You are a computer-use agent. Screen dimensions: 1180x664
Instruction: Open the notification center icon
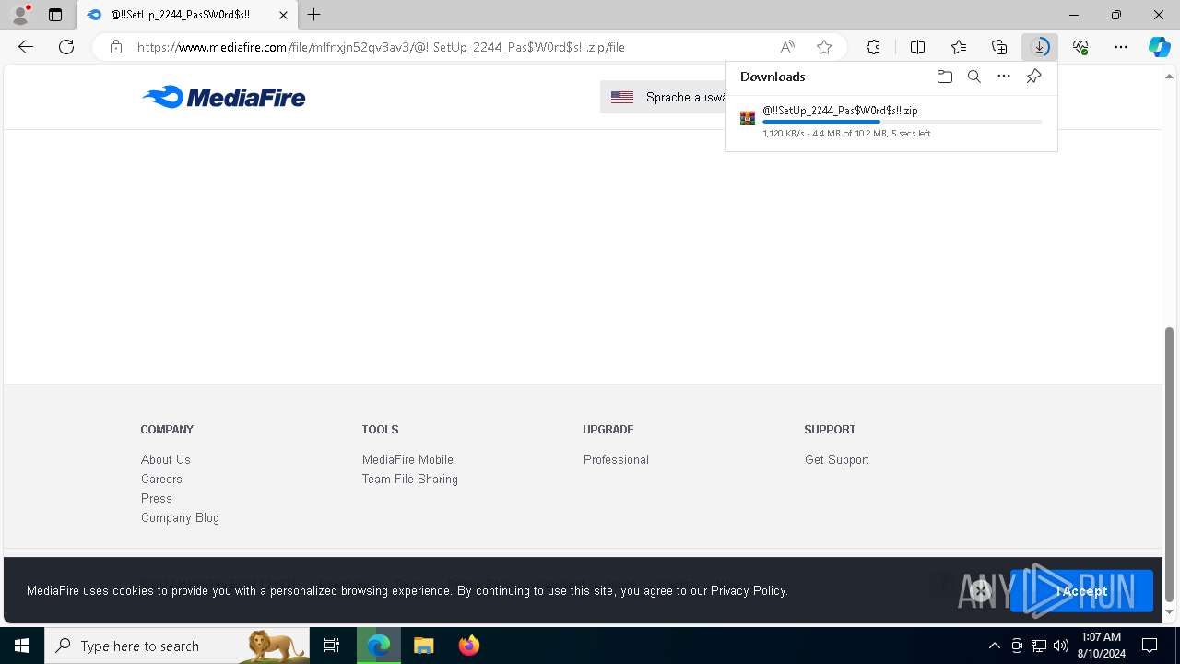click(1150, 646)
